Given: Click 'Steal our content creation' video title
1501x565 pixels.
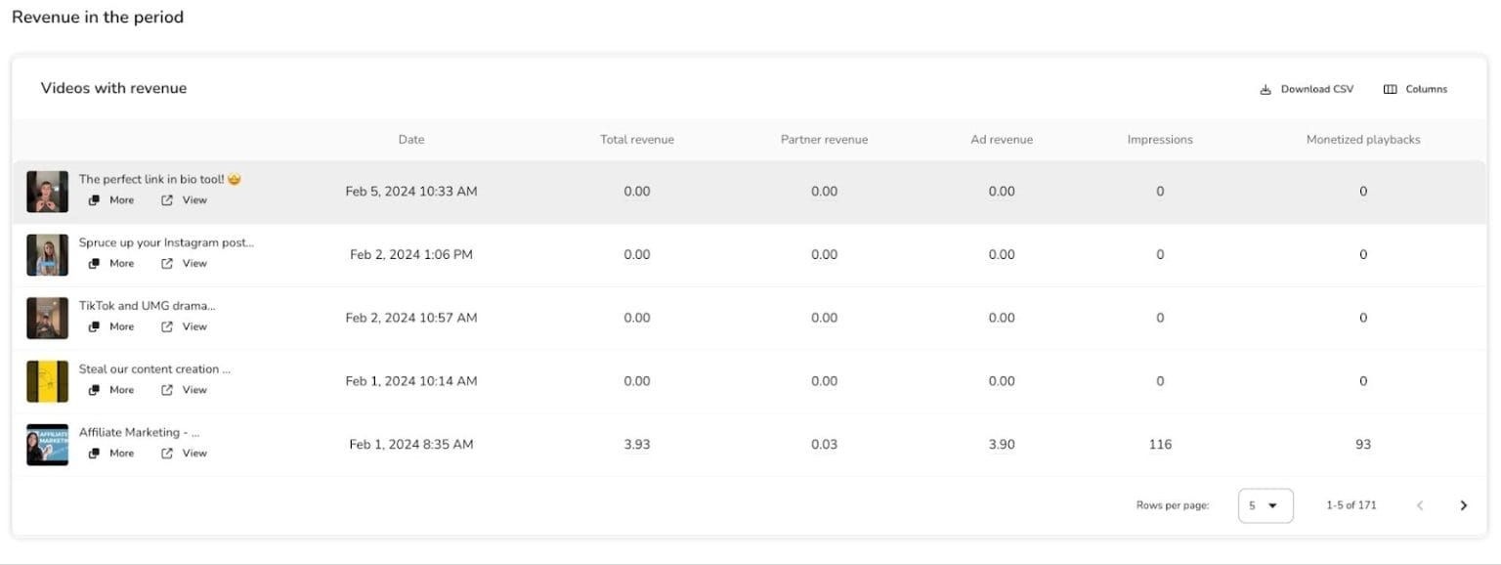Looking at the screenshot, I should click(x=154, y=369).
